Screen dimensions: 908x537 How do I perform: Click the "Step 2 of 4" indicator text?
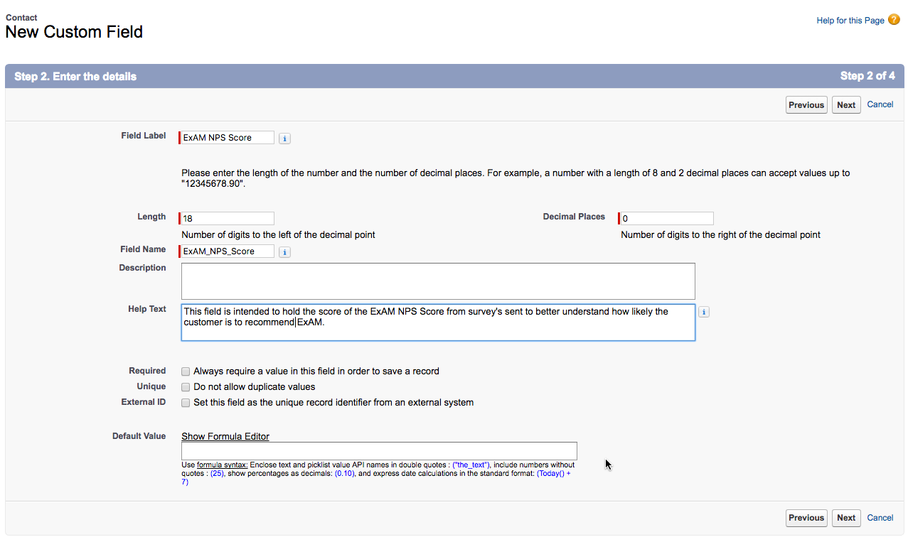pyautogui.click(x=867, y=76)
